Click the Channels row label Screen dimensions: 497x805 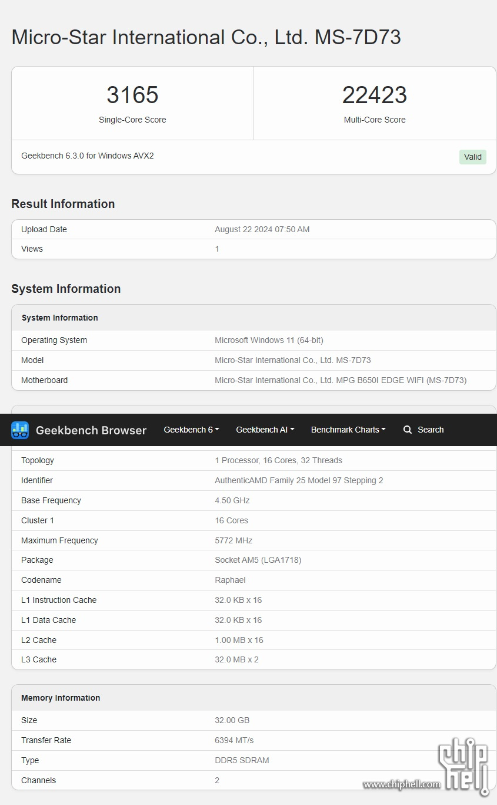point(39,780)
